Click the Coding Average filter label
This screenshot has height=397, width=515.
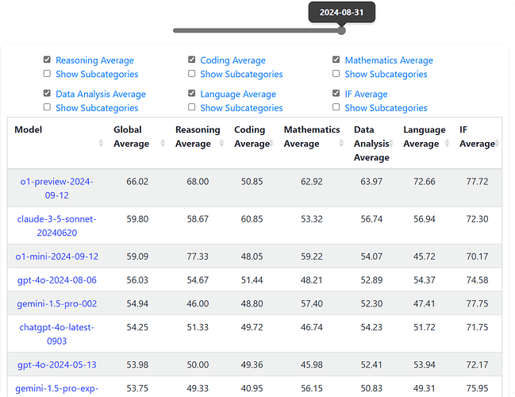click(x=233, y=60)
